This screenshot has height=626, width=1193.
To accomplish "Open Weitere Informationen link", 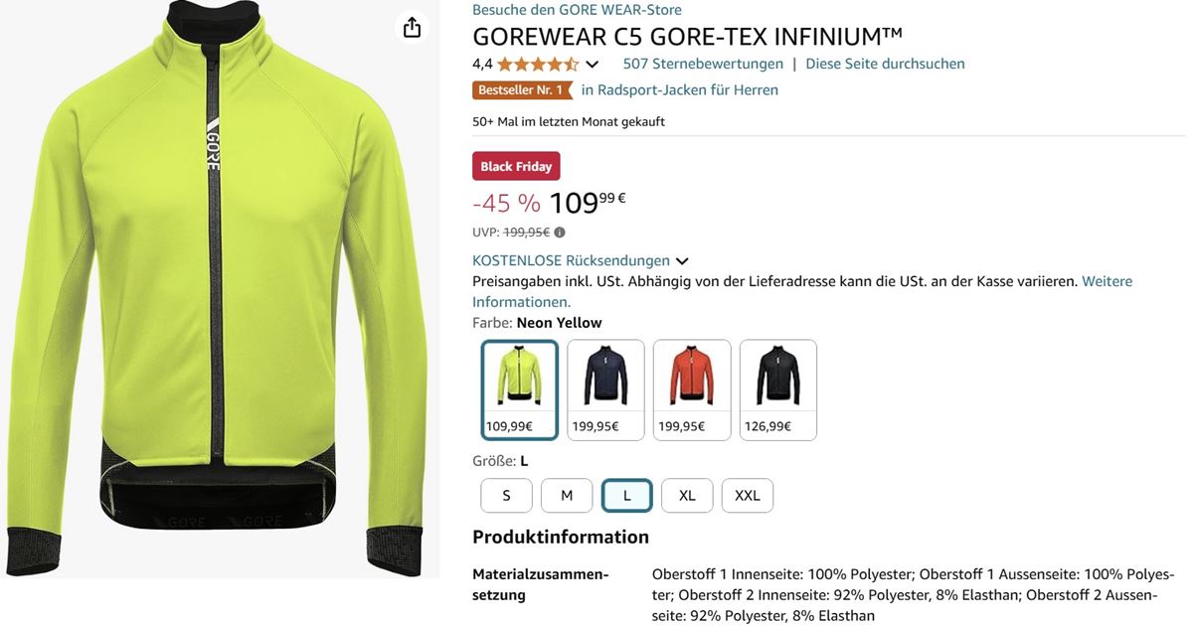I will pyautogui.click(x=802, y=291).
